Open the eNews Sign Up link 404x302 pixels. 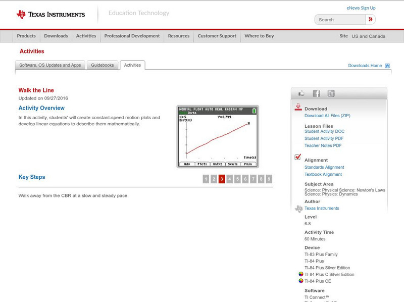point(361,8)
